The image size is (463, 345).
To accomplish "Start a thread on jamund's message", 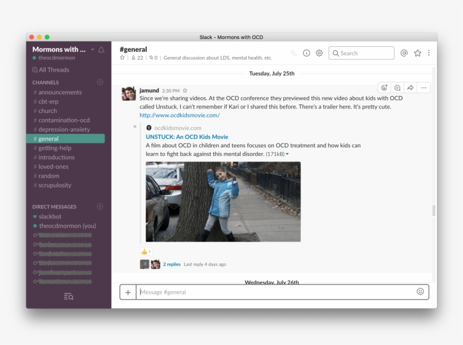I will point(398,88).
